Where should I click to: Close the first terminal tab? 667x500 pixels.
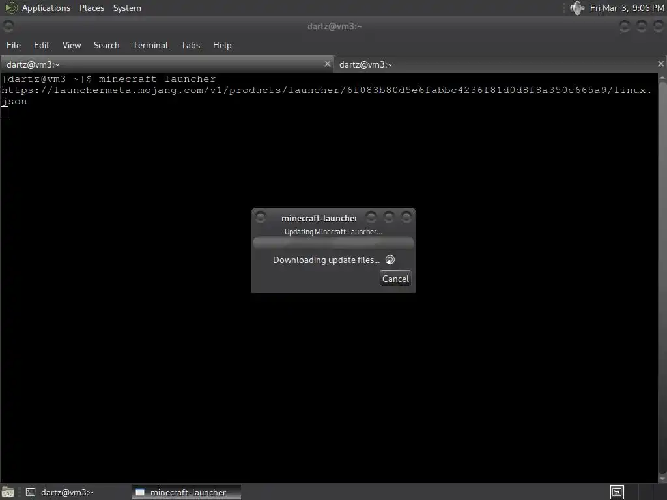tap(327, 64)
